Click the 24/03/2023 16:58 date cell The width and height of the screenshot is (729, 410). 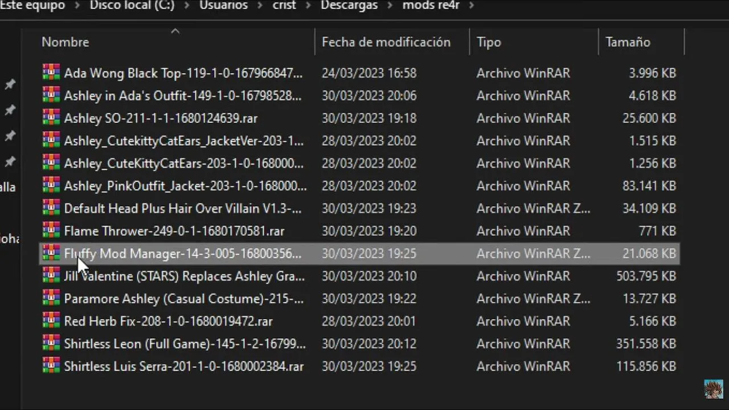click(369, 73)
